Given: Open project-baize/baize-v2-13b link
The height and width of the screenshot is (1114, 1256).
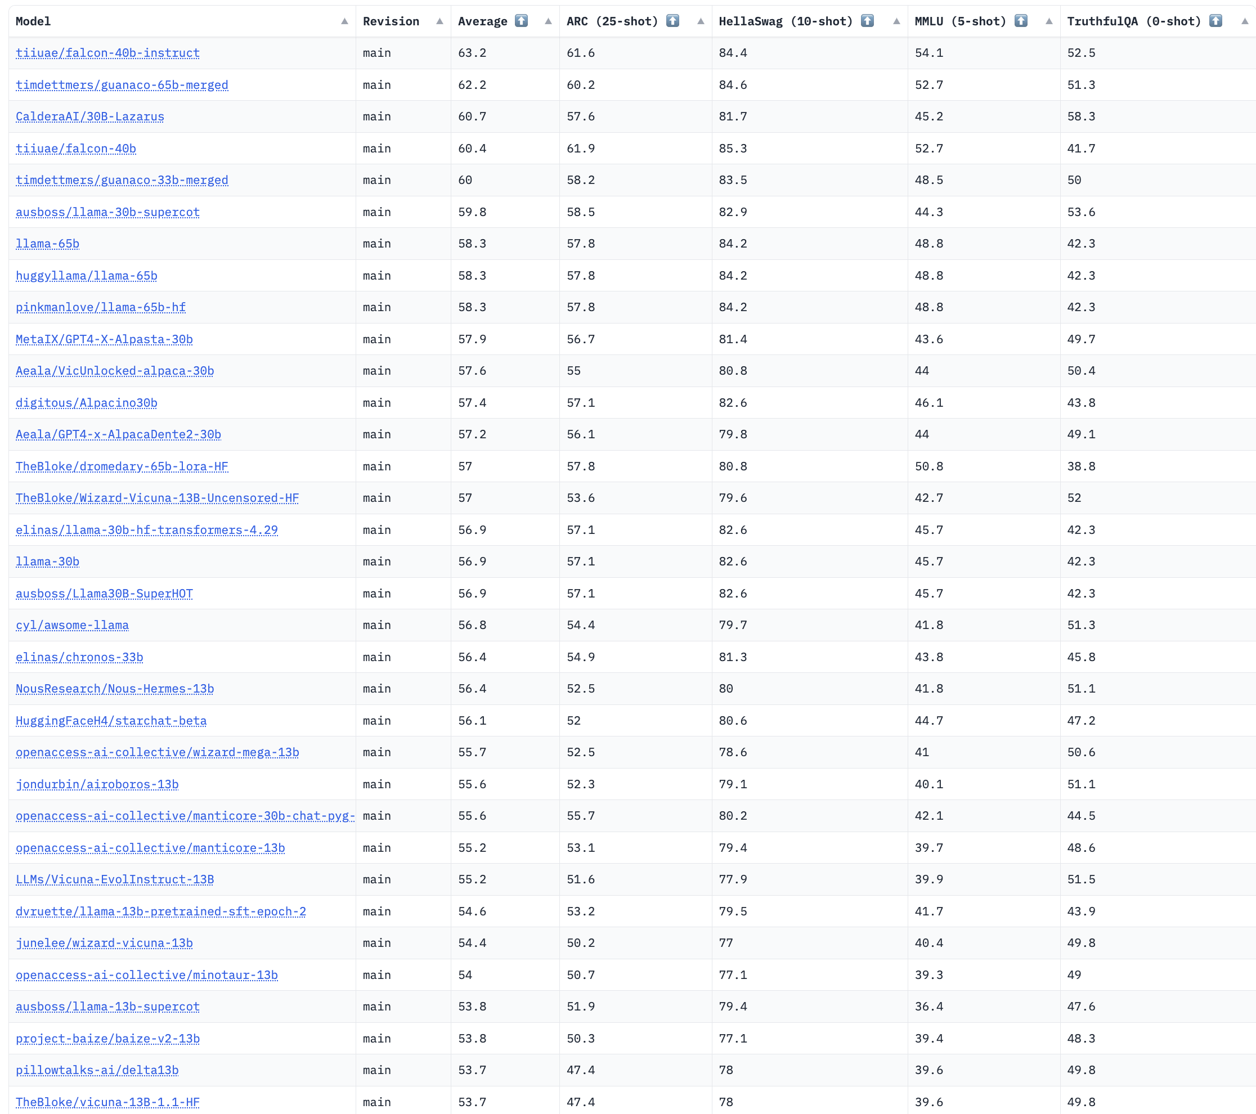Looking at the screenshot, I should 107,1039.
